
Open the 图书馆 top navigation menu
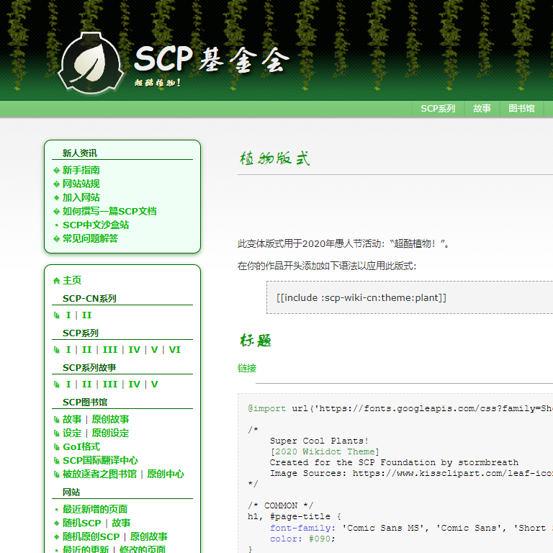(521, 109)
